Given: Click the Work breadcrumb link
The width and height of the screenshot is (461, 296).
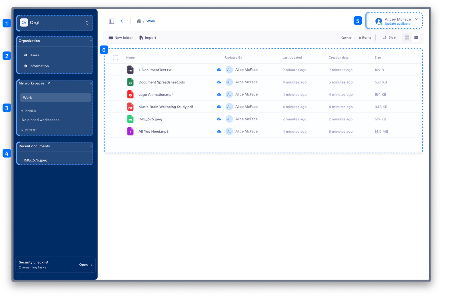Looking at the screenshot, I should click(151, 21).
